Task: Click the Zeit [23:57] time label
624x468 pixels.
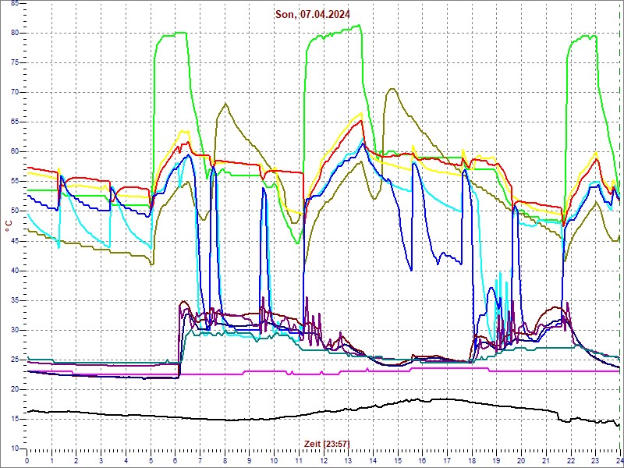Action: pos(324,443)
